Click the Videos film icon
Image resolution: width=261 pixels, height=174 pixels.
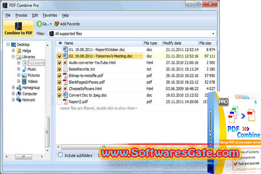pyautogui.click(x=24, y=82)
